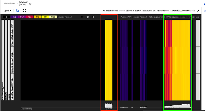
Task: Toggle the brightness contrast control
Action: (87, 17)
